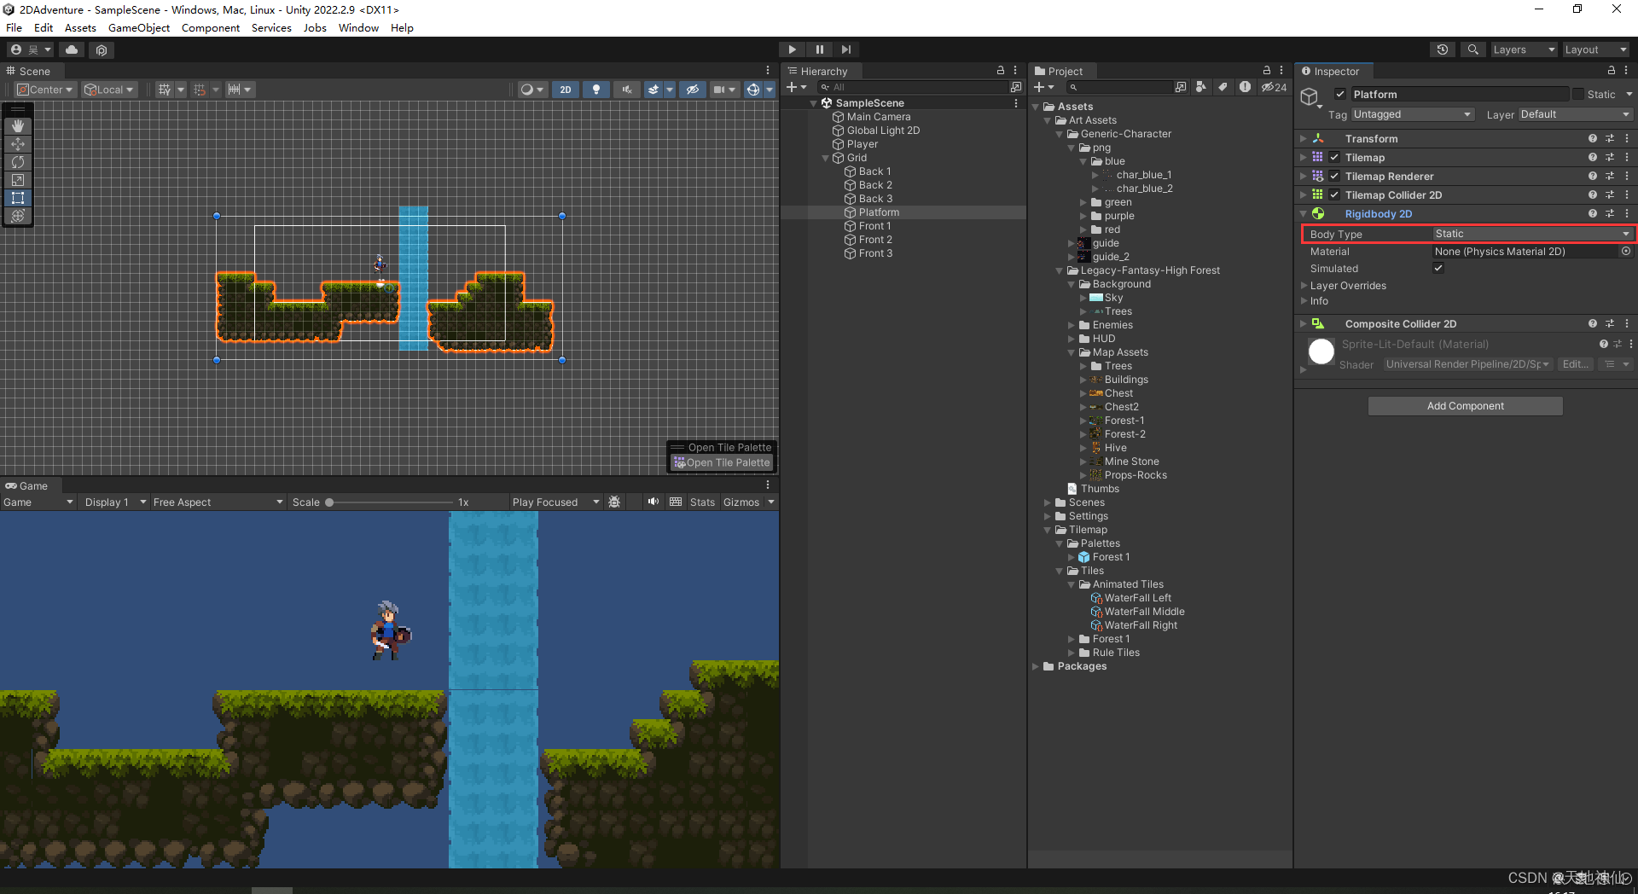Viewport: 1638px width, 894px height.
Task: Open the Component menu
Action: [211, 27]
